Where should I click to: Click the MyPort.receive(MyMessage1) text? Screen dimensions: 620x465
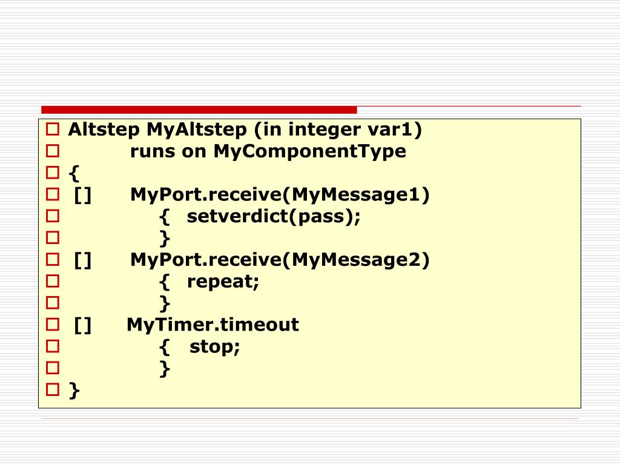(280, 195)
